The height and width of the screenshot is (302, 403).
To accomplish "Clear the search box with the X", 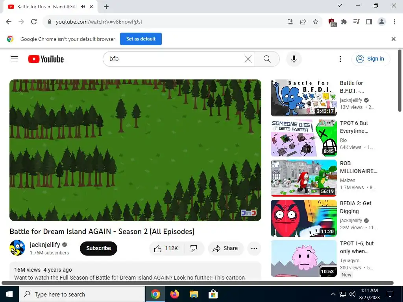I will pos(248,59).
